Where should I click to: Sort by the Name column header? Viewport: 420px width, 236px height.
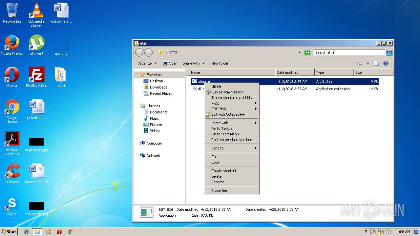point(231,72)
